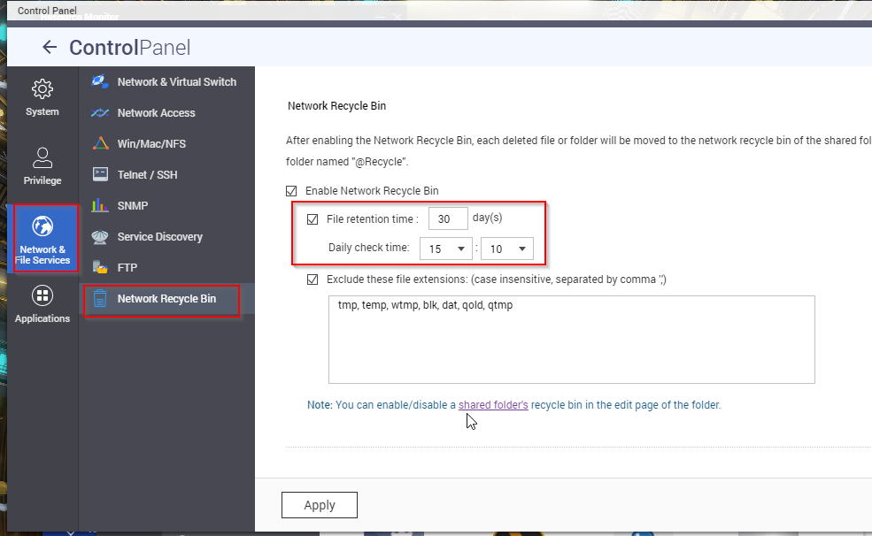Click the Network & Virtual Switch icon
Viewport: 872px width, 536px height.
pos(100,81)
